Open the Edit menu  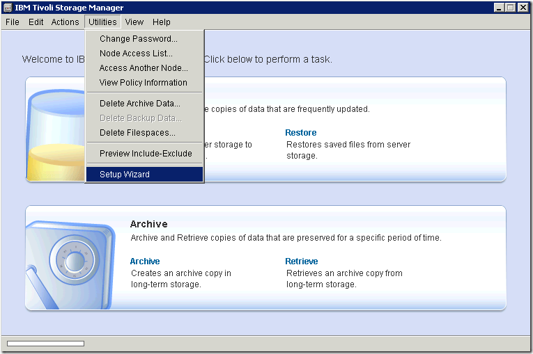36,22
